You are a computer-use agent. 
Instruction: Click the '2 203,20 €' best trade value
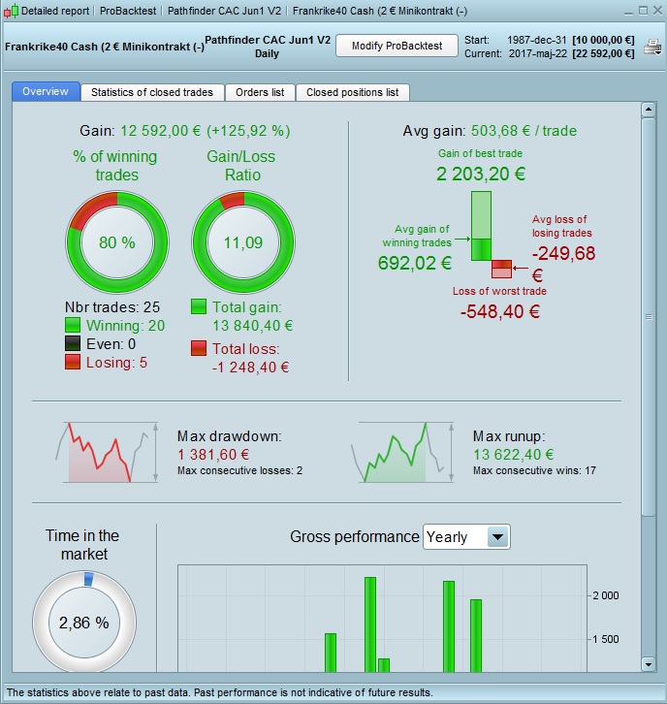[481, 174]
